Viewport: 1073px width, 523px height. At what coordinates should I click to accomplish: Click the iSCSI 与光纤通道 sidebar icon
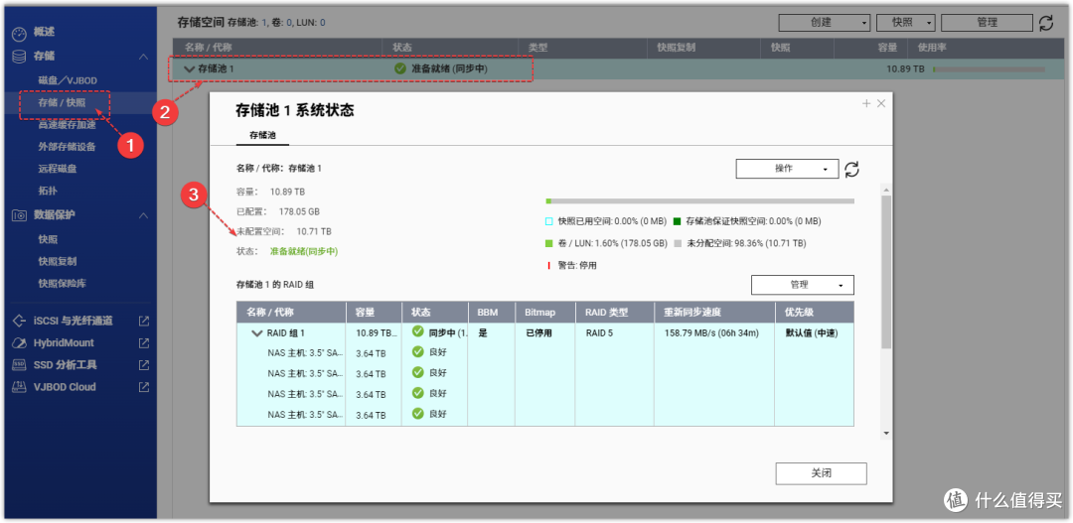tap(19, 321)
